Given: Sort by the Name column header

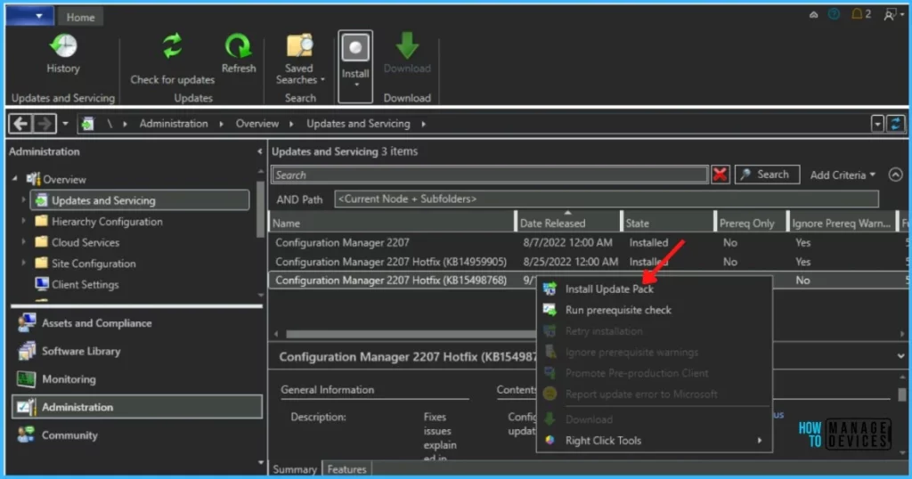Looking at the screenshot, I should [393, 223].
